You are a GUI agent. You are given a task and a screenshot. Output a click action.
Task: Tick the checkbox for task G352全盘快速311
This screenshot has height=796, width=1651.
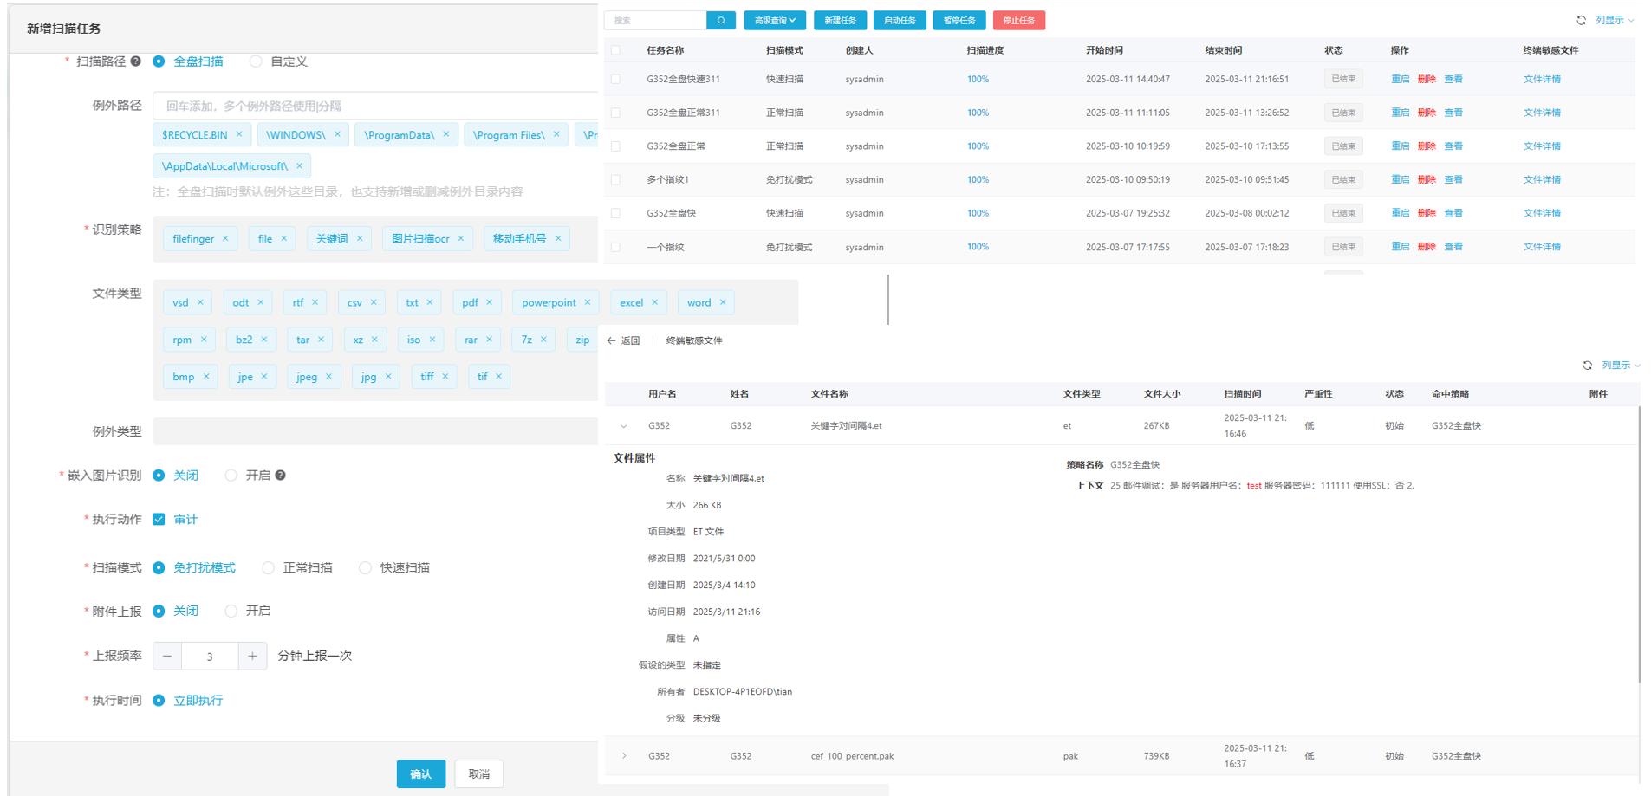tap(615, 79)
